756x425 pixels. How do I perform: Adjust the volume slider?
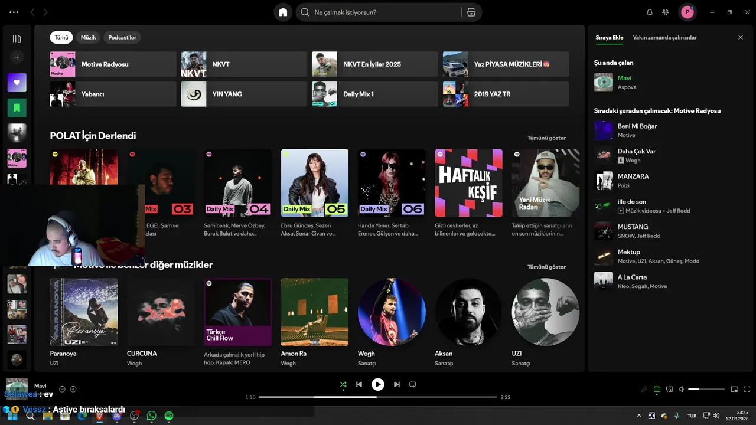coord(706,390)
